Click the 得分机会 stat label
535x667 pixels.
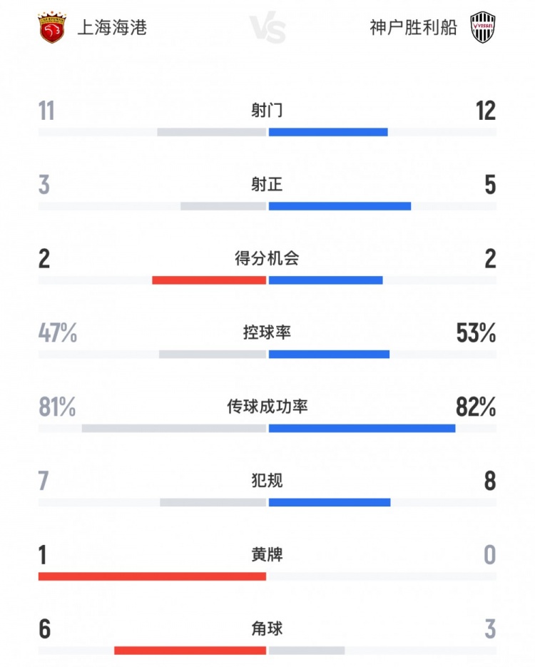267,258
